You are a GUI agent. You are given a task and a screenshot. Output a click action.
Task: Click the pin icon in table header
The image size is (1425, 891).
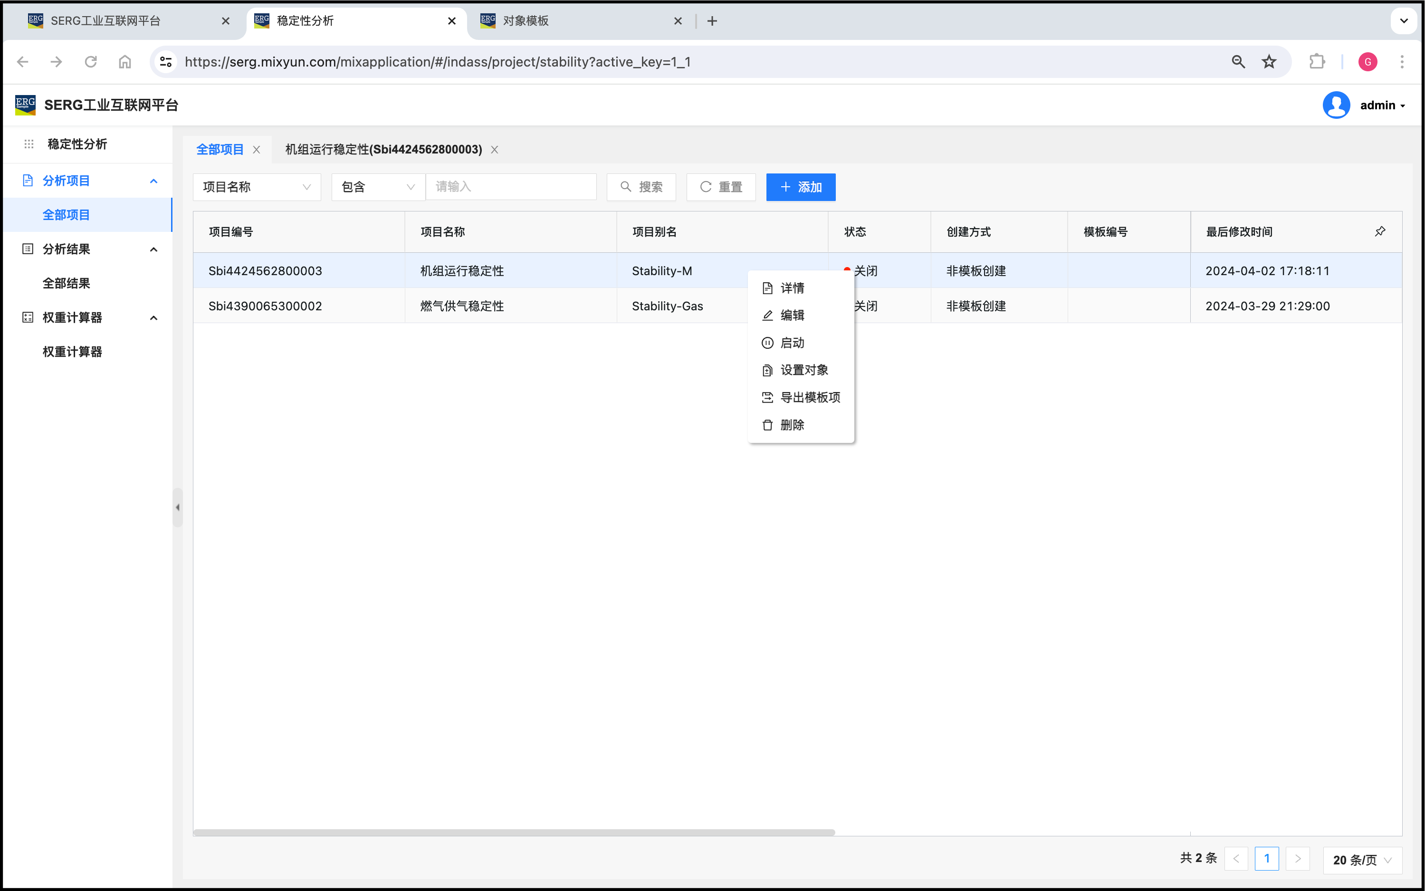tap(1380, 231)
